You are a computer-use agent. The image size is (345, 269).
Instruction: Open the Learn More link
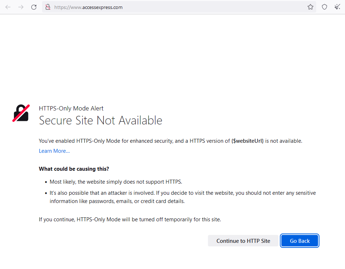54,151
